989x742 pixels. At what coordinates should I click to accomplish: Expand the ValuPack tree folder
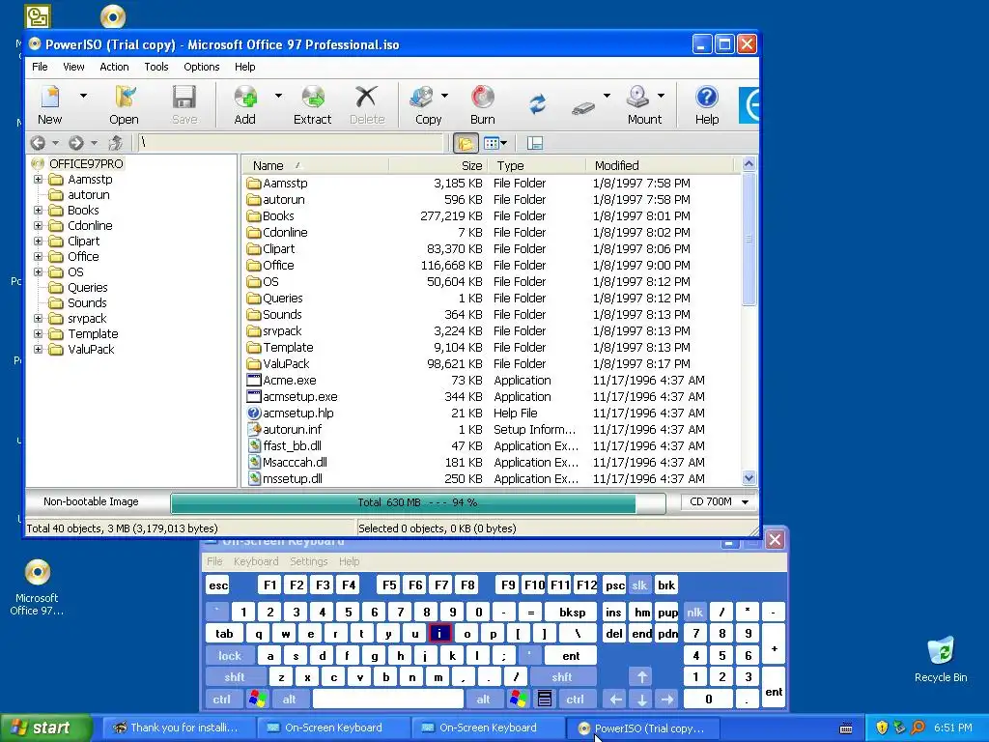[38, 349]
